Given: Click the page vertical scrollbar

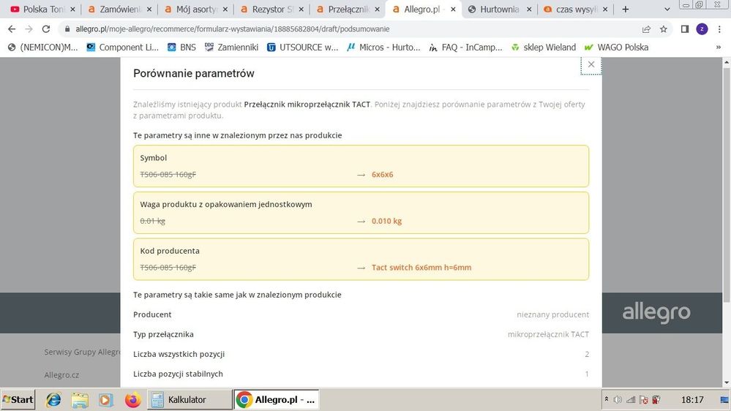Looking at the screenshot, I should point(727,185).
